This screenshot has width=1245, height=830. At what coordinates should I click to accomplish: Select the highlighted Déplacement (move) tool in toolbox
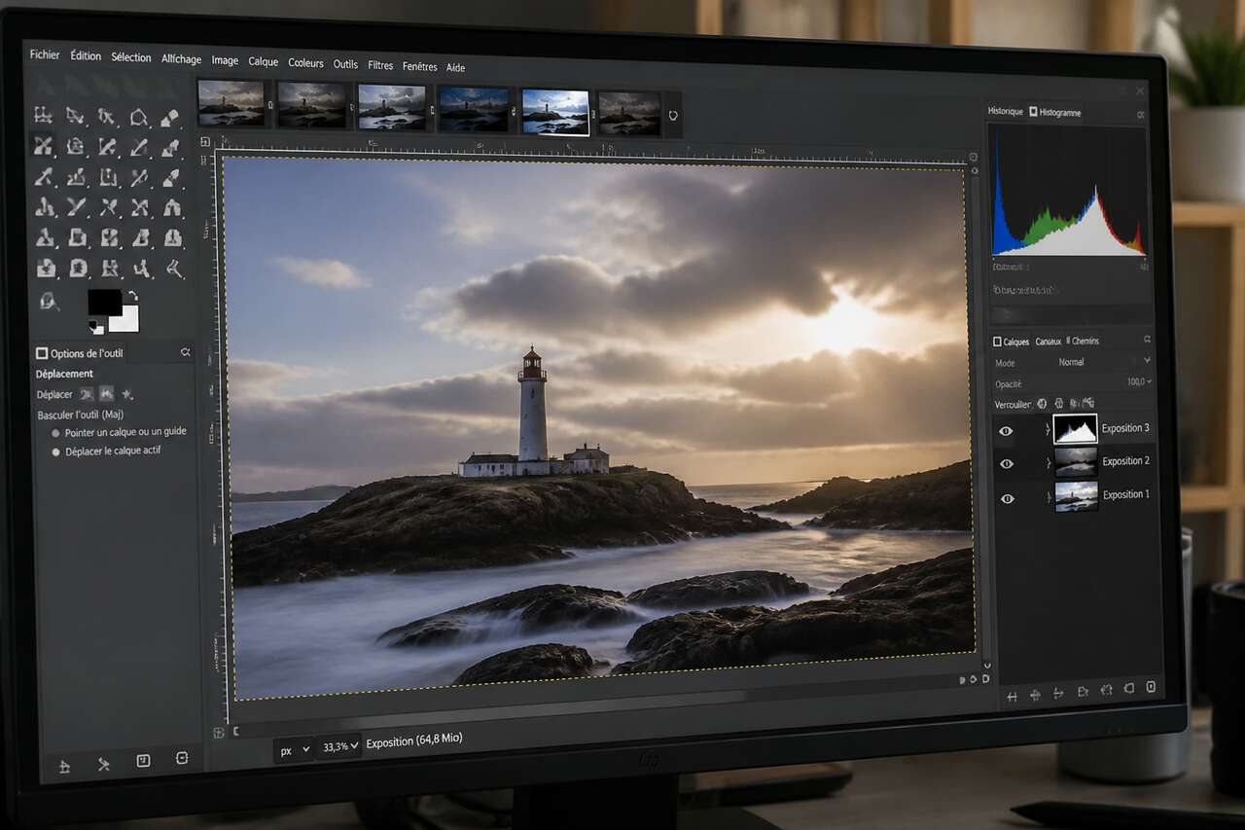point(43,146)
